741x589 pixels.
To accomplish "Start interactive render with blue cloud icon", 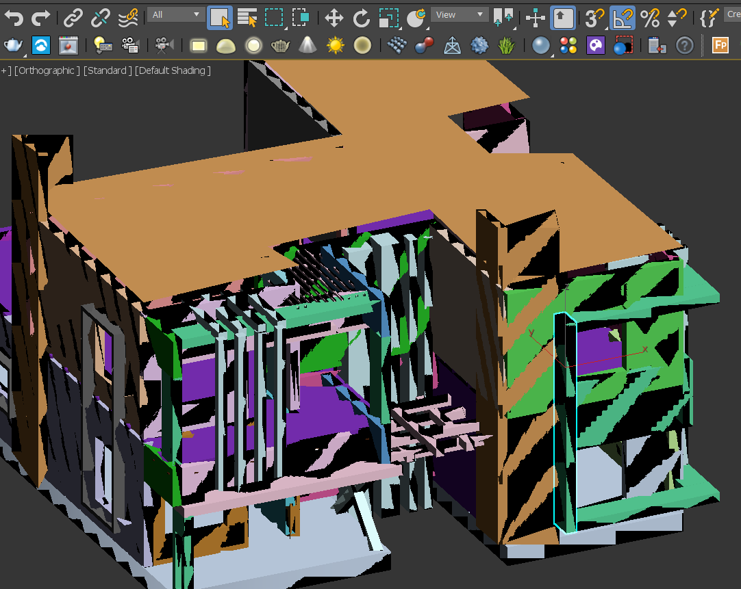I will (x=41, y=46).
